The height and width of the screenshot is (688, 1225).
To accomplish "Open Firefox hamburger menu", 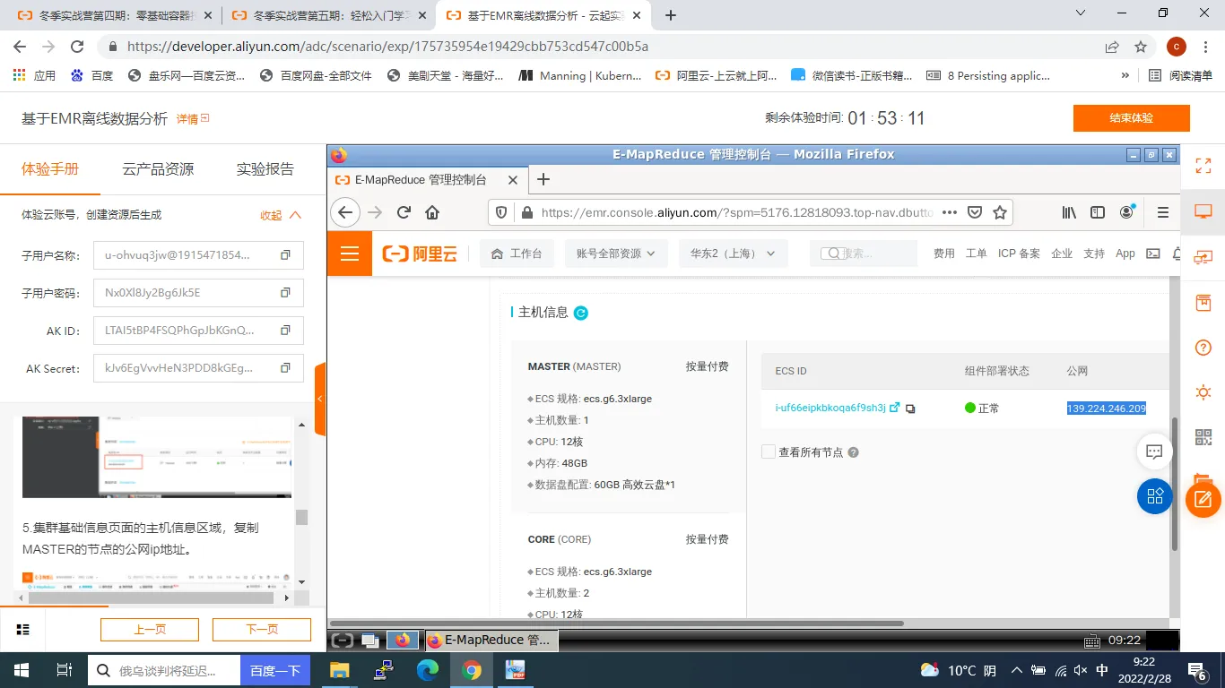I will pos(1163,212).
